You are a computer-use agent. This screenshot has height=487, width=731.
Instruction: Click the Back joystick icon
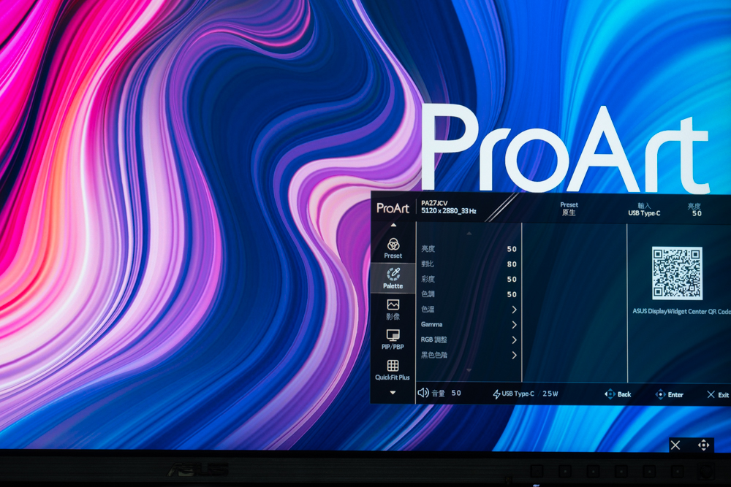point(610,394)
